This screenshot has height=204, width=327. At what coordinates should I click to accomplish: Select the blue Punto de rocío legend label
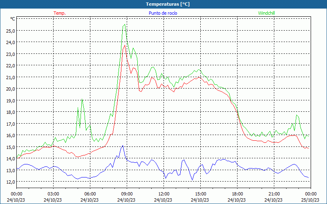(x=163, y=13)
